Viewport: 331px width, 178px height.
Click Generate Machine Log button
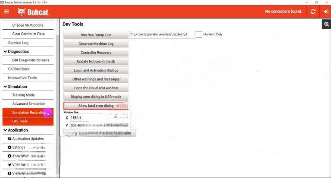[96, 44]
